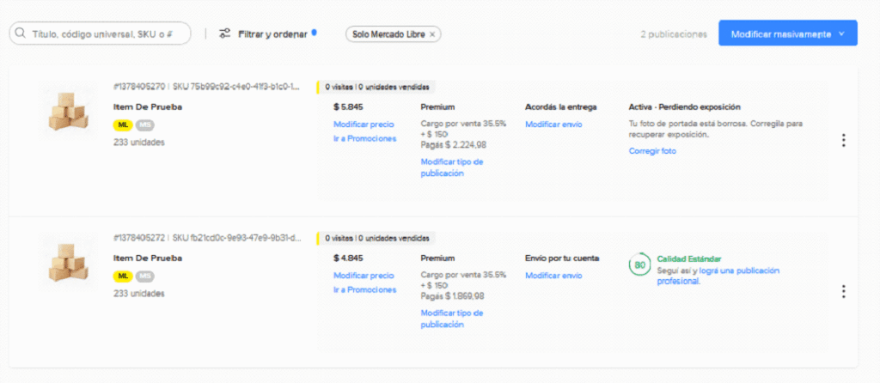Click Modificar precio for the $5.845 listing
Screen dimensions: 880x383
pyautogui.click(x=364, y=125)
